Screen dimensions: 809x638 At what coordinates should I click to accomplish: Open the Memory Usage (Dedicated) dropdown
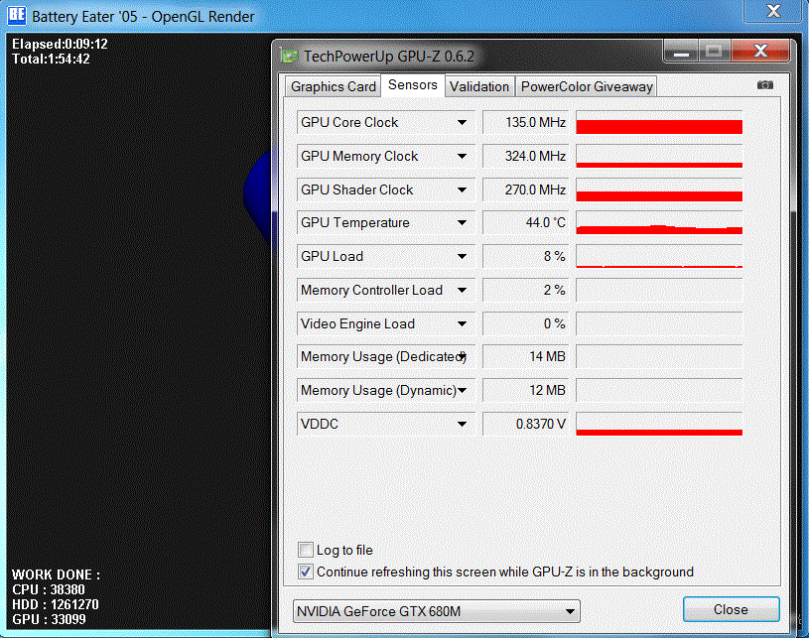[x=463, y=356]
